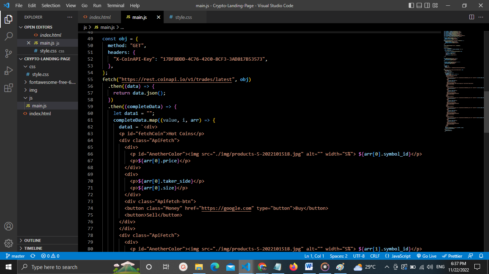Click the Split Editor Right icon
This screenshot has width=489, height=274.
(x=471, y=17)
